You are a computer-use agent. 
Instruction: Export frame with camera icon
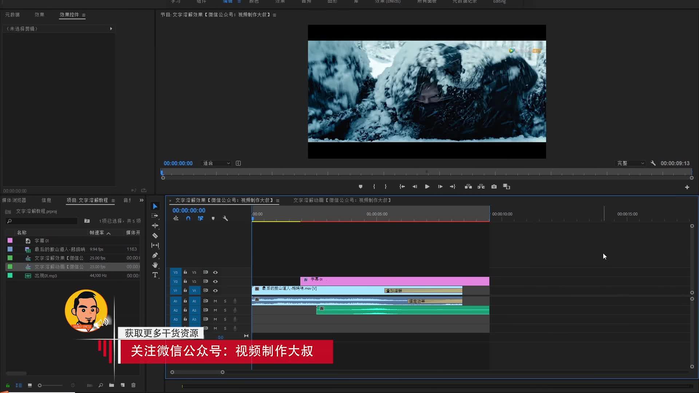pos(494,187)
